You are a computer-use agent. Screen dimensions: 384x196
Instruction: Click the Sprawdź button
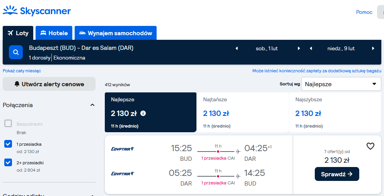click(337, 174)
